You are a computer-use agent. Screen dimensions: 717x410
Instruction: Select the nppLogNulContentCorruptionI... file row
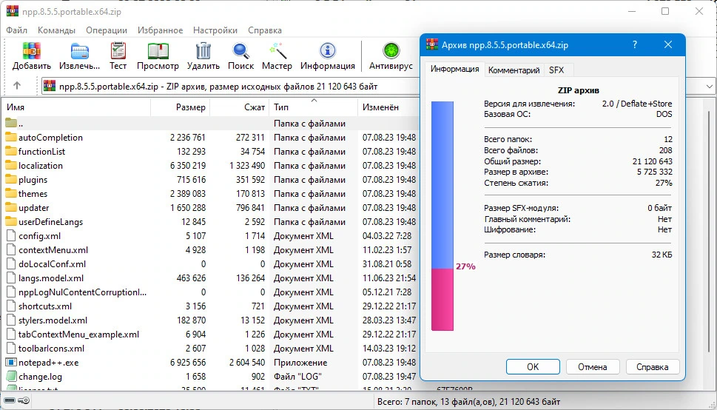click(210, 292)
